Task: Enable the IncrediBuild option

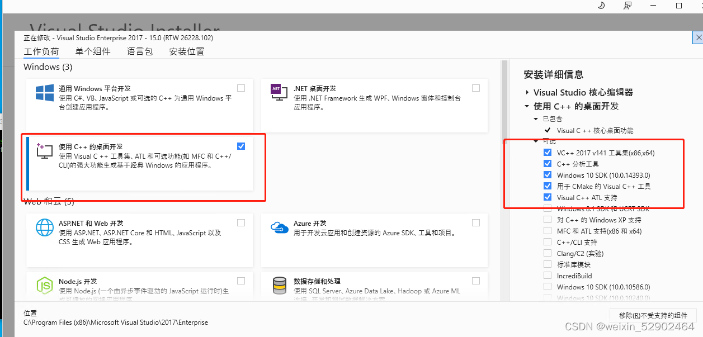Action: [548, 276]
